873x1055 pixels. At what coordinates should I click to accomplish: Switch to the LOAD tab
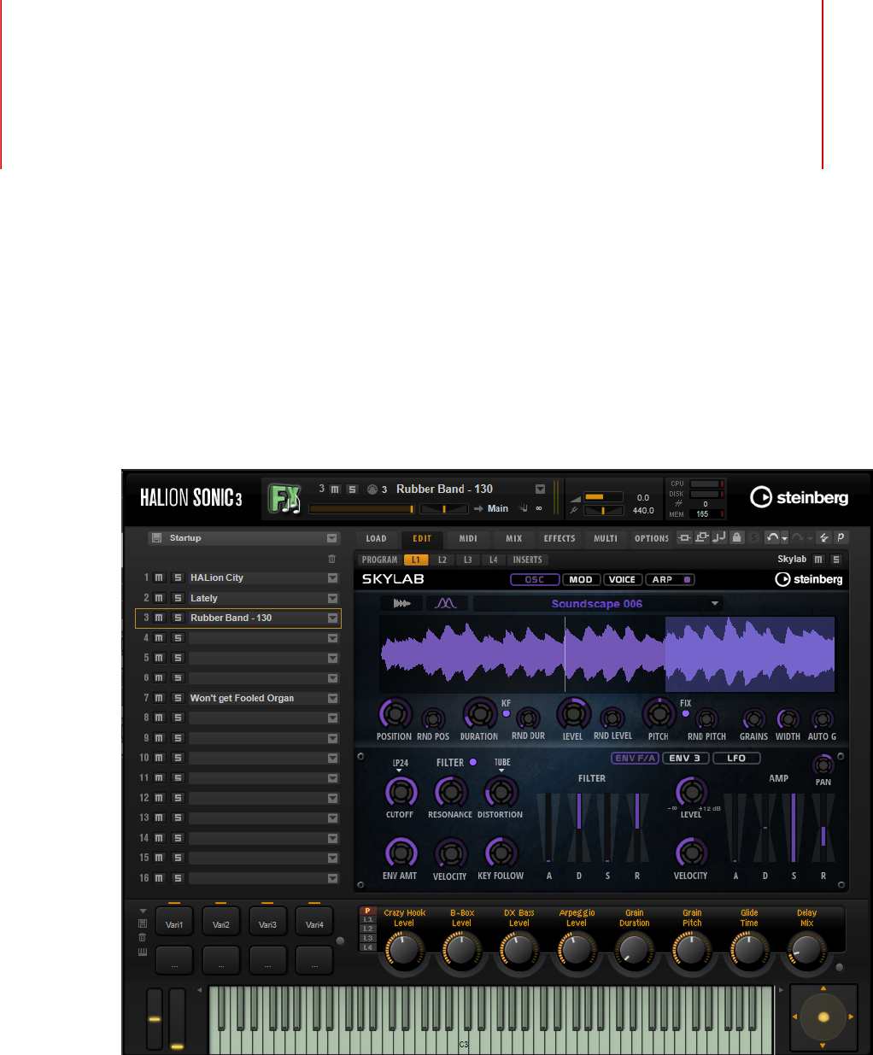(x=377, y=538)
